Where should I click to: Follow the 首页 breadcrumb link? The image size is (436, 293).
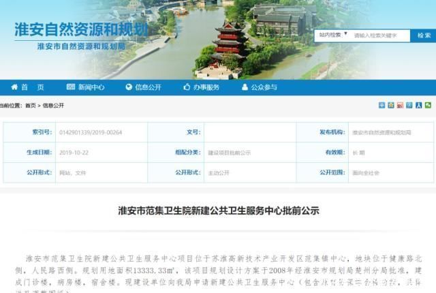(x=31, y=106)
